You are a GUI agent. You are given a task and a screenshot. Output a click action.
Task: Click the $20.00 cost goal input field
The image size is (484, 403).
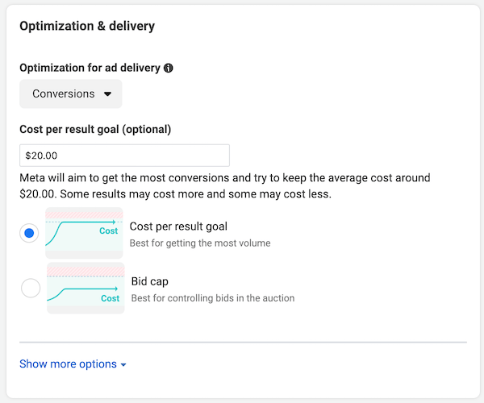point(124,156)
